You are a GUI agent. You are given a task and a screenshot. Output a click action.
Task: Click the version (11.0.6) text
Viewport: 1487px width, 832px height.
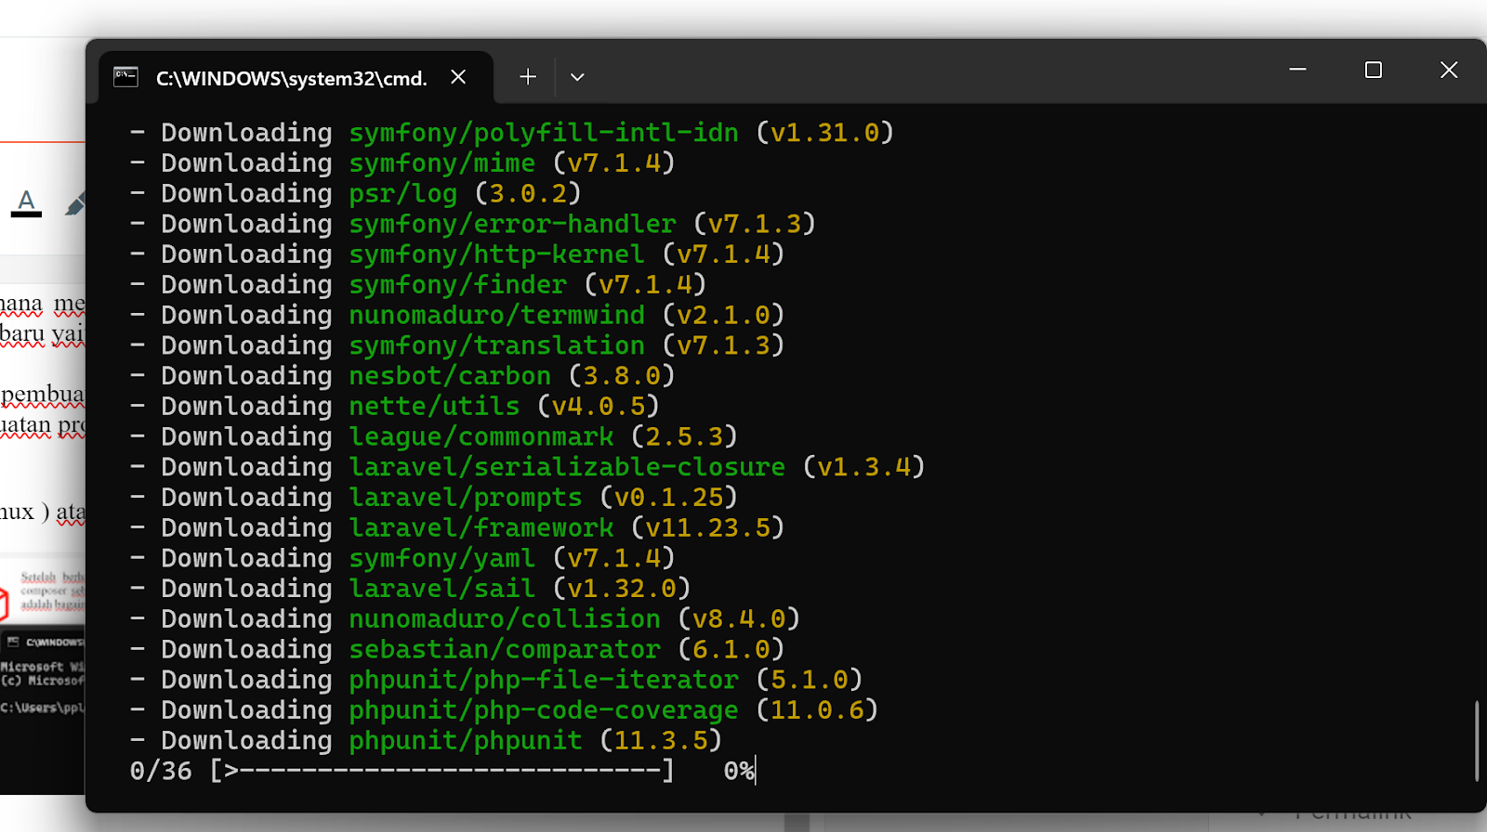817,710
